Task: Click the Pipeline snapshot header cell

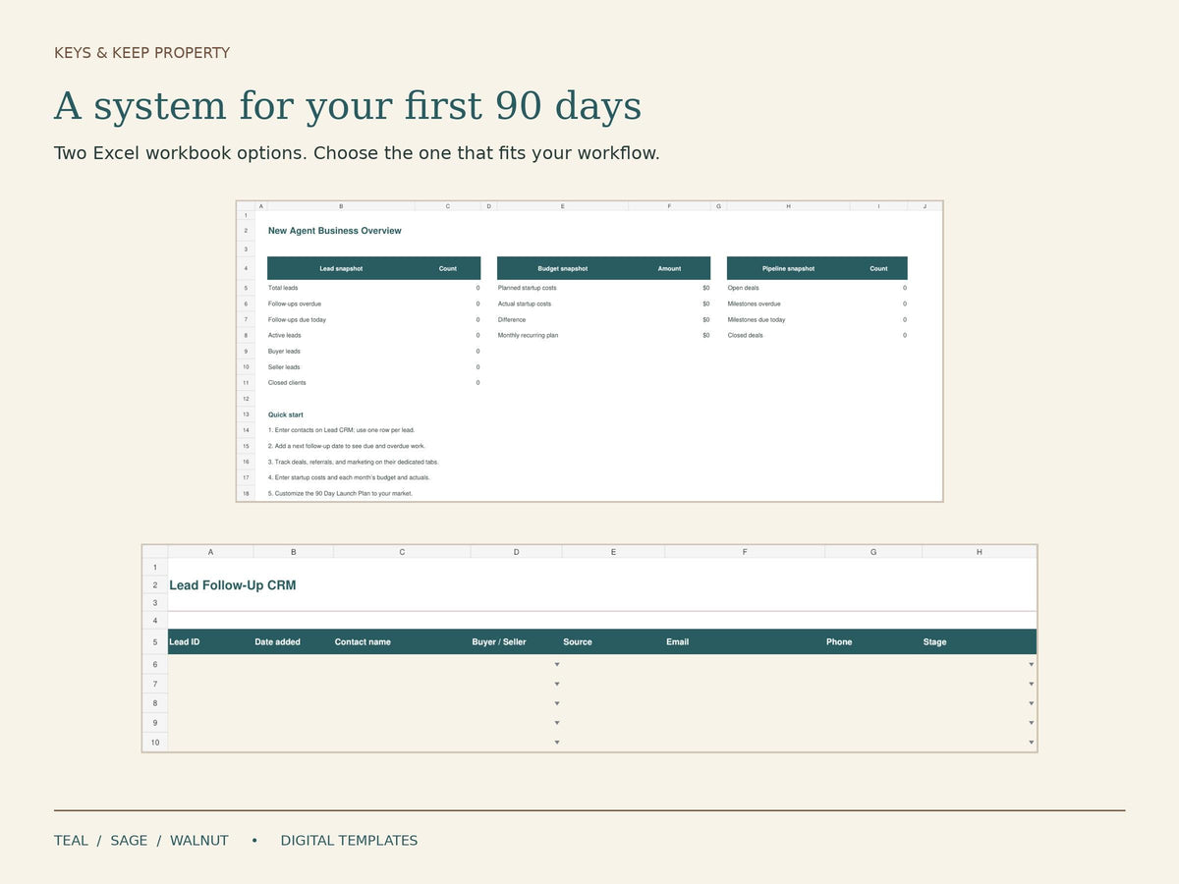Action: [788, 268]
